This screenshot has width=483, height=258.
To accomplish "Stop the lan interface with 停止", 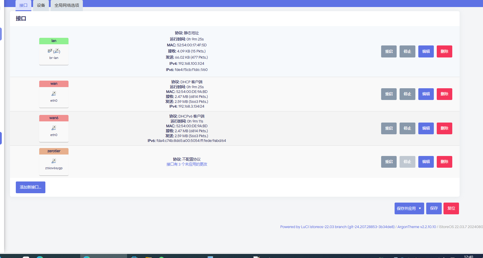I will (407, 51).
